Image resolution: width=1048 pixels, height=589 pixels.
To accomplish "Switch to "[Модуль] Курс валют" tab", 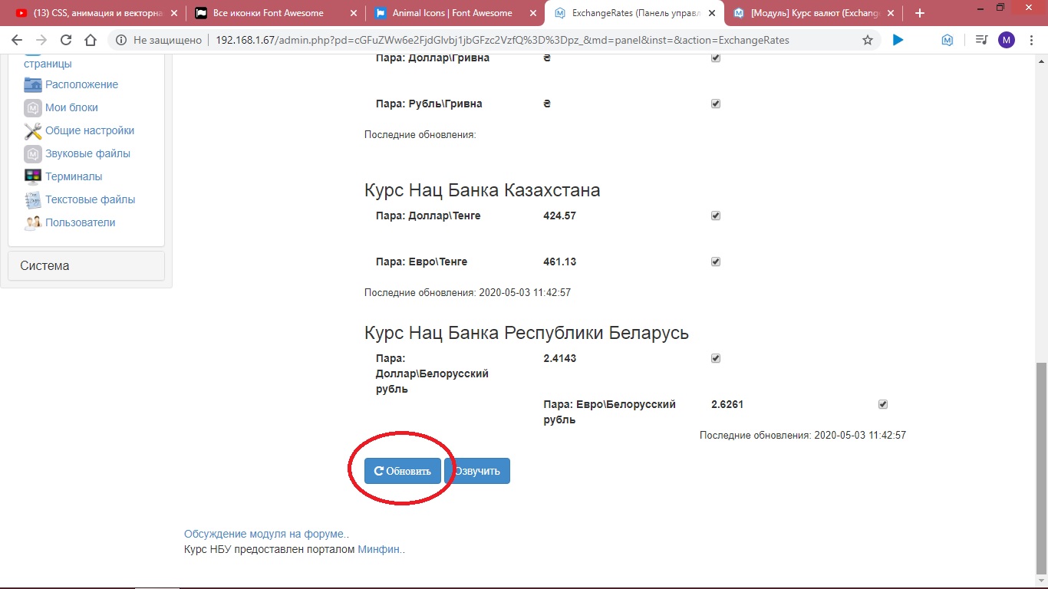I will 813,13.
